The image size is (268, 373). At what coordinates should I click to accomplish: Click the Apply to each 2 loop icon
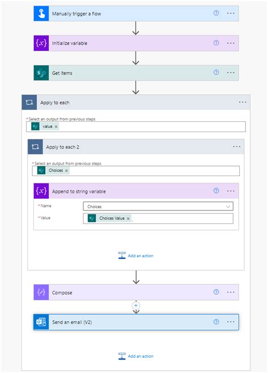(35, 147)
